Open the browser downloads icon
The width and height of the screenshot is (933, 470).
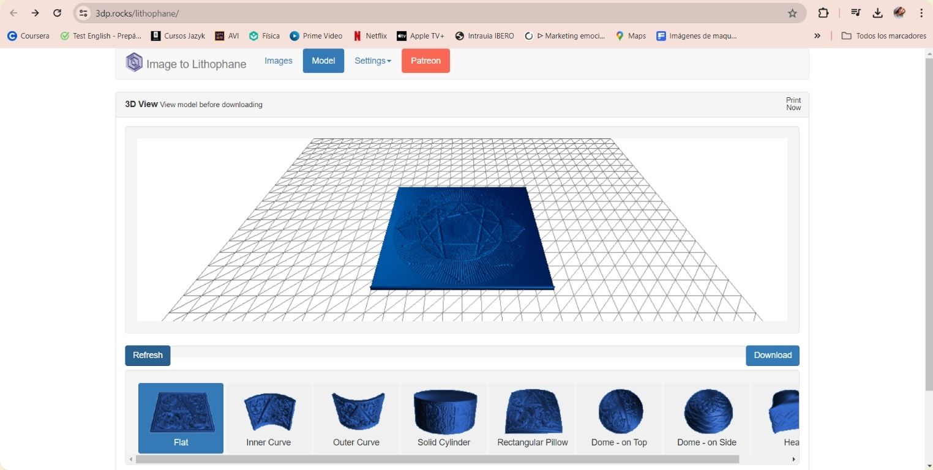tap(877, 13)
